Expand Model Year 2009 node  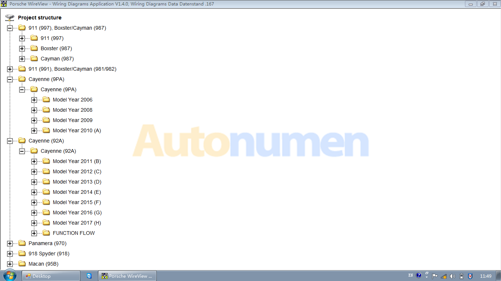[34, 120]
